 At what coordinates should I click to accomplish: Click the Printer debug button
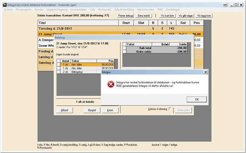tap(126, 16)
